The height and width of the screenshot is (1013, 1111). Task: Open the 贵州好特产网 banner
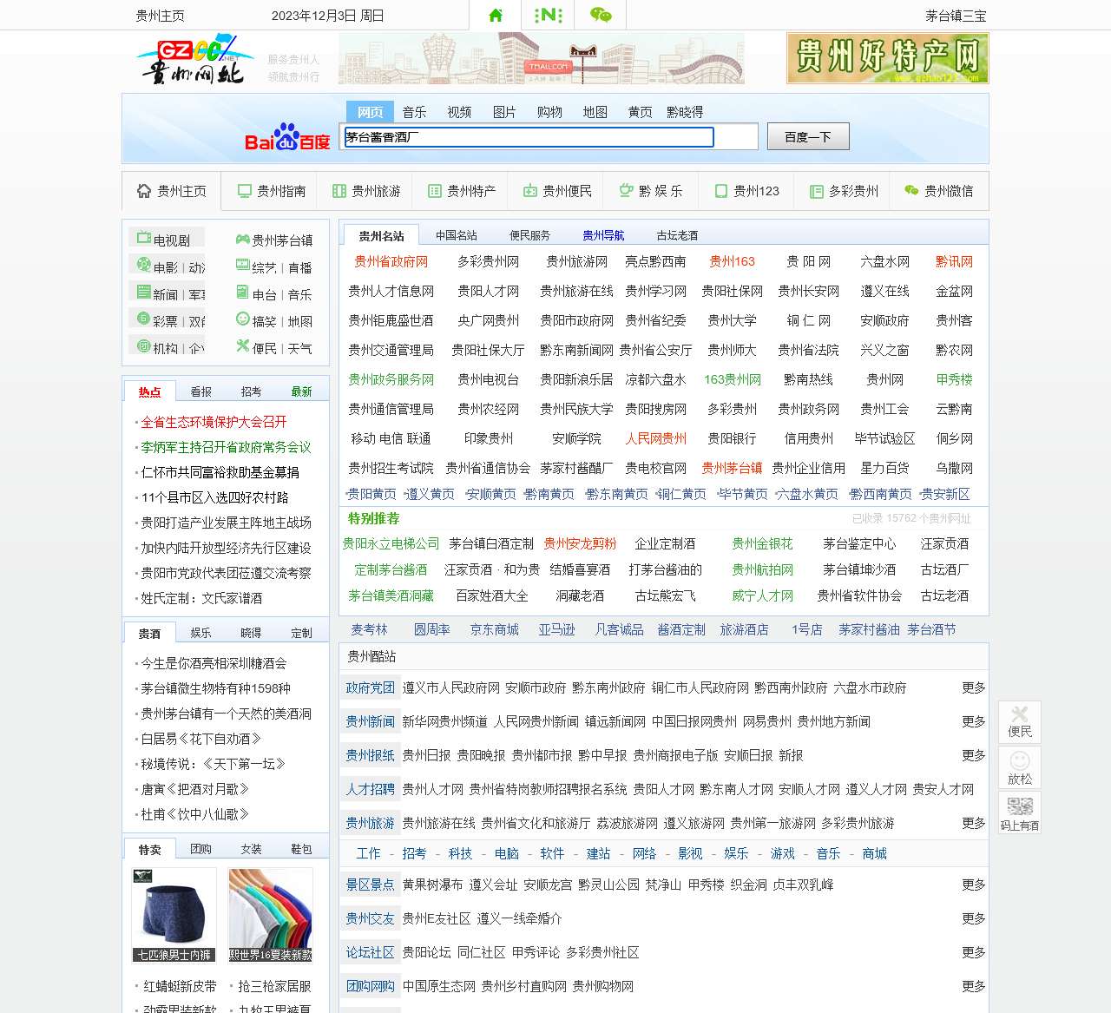pos(888,58)
